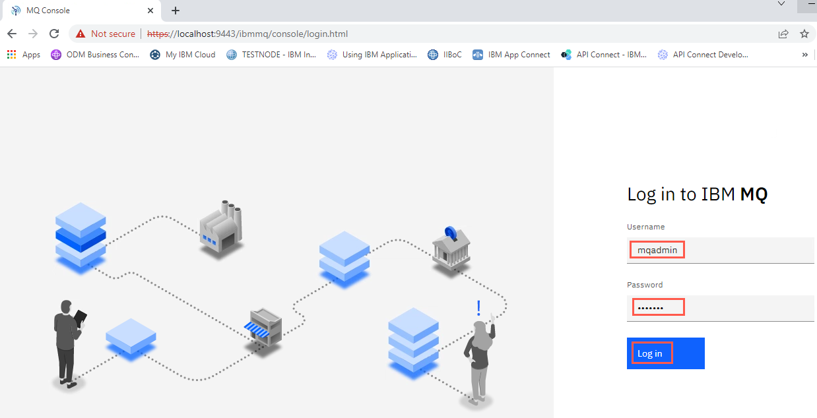Viewport: 817px width, 418px height.
Task: Click the Username field with mqadmin
Action: click(721, 250)
